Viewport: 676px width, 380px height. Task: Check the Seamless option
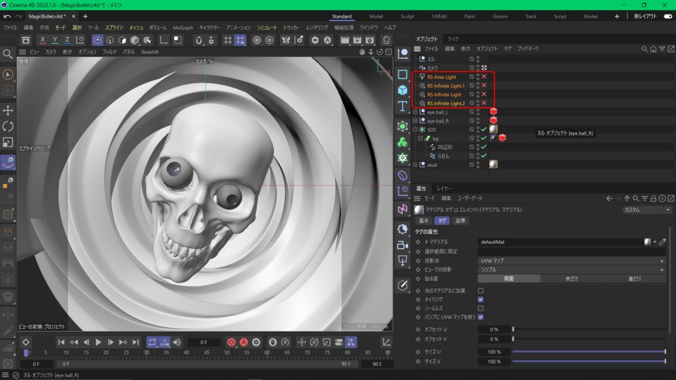coord(481,308)
